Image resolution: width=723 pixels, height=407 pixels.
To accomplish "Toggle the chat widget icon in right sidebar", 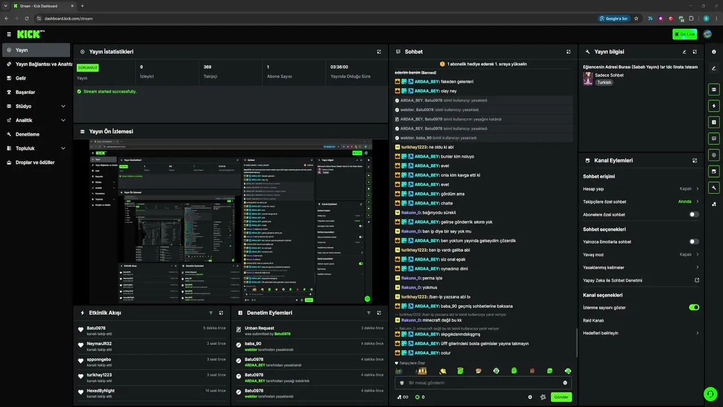I will point(714,138).
